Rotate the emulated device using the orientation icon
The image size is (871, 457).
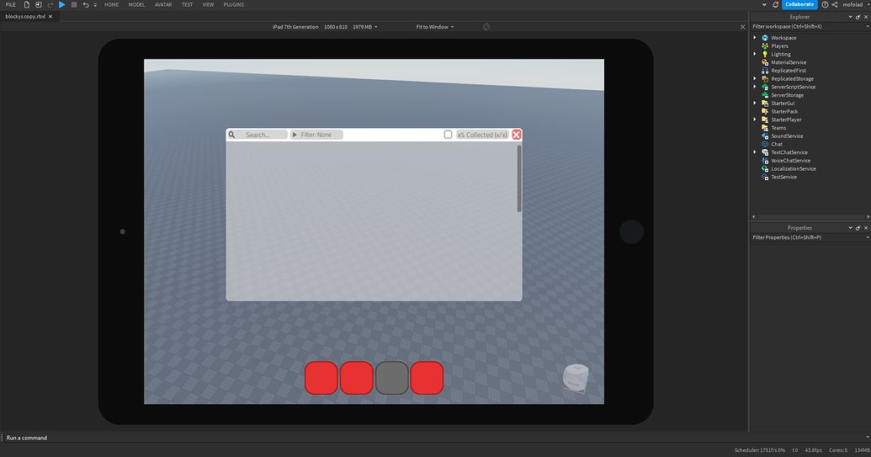[486, 27]
